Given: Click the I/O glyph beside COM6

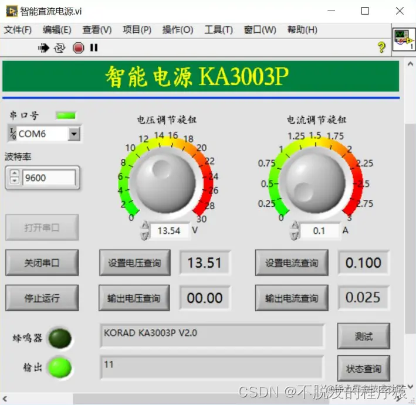Looking at the screenshot, I should coord(13,134).
